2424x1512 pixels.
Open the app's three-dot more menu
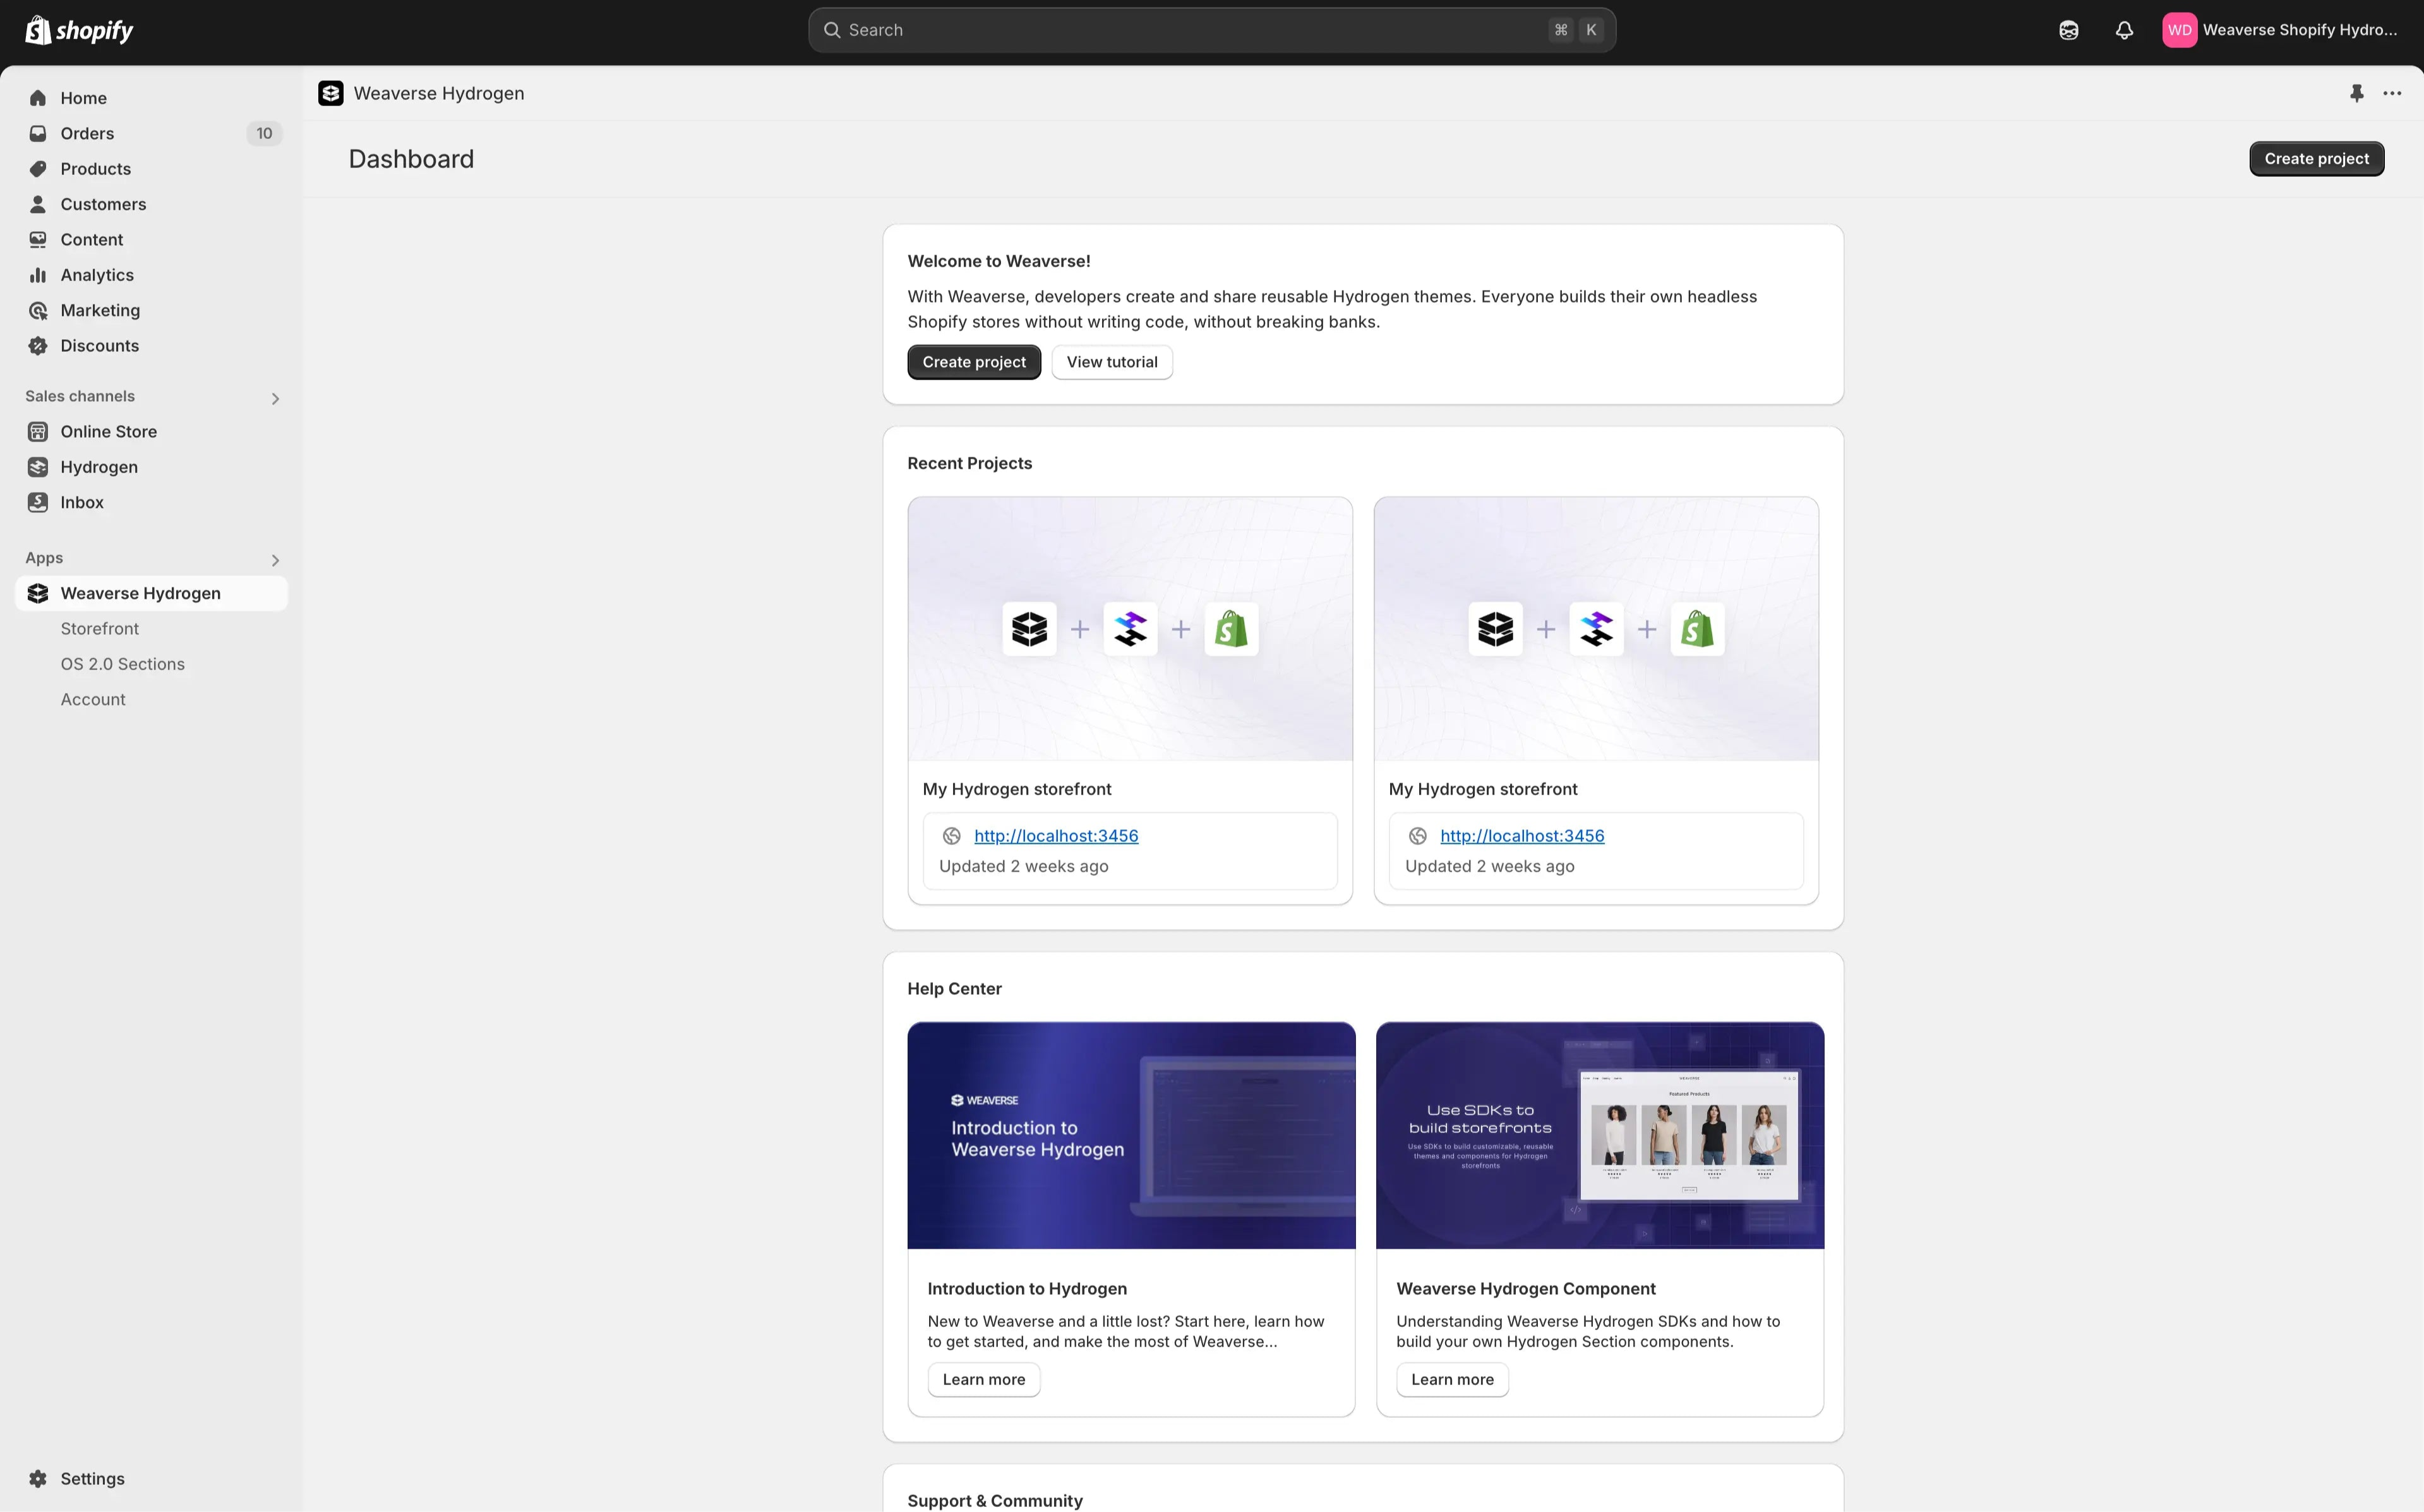(x=2392, y=93)
